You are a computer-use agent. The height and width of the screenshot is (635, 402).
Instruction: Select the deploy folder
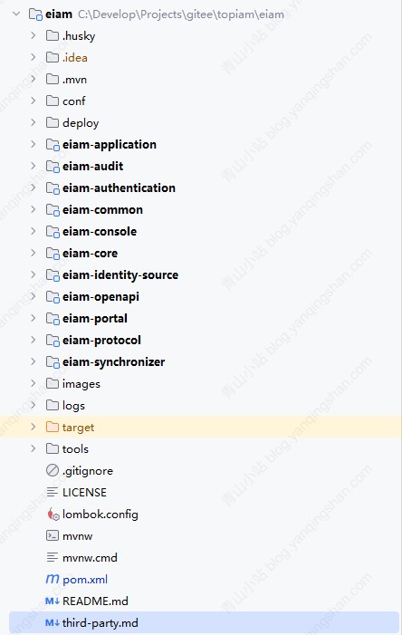click(x=81, y=122)
